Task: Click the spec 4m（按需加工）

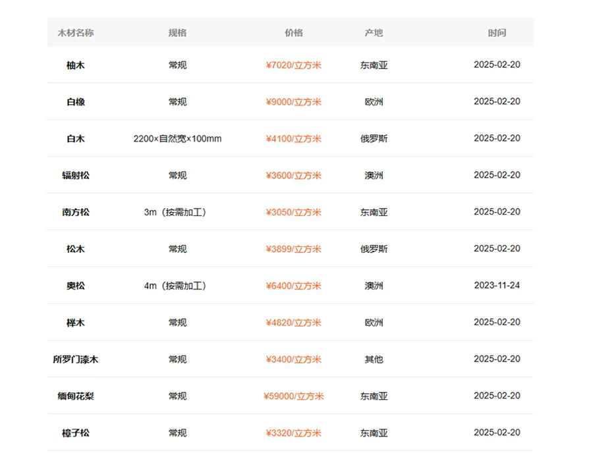Action: tap(175, 286)
